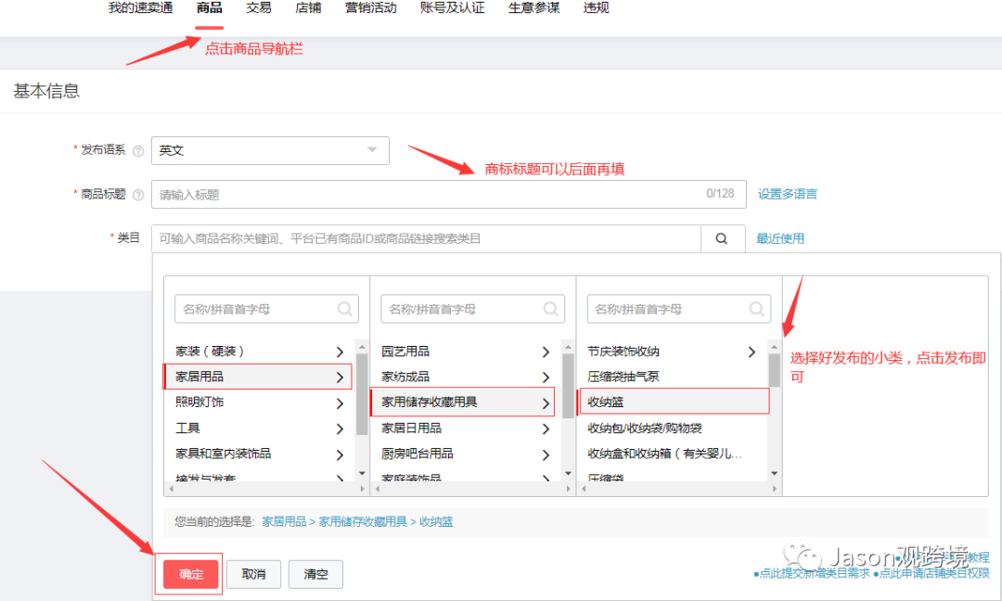Select 营销活动 in the top menu

pos(370,8)
